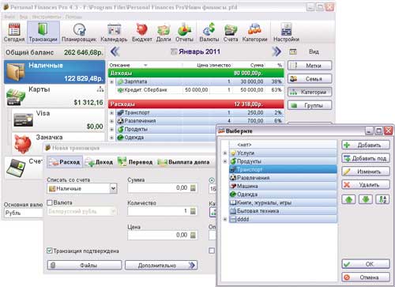This screenshot has height=287, width=395.
Task: Expand Услуги in the Выберите dialog
Action: pyautogui.click(x=225, y=153)
